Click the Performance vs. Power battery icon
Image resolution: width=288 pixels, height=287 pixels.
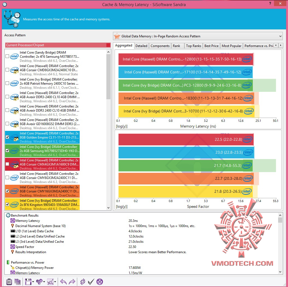(x=8, y=262)
